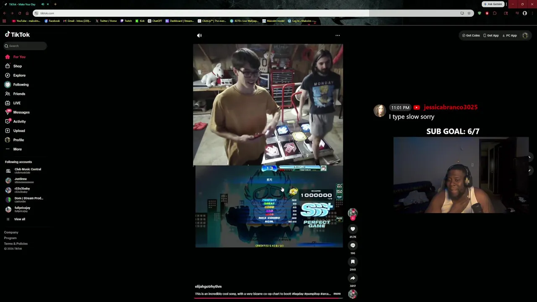Open elijahgotrhythm's profile link
537x302 pixels.
pos(208,286)
